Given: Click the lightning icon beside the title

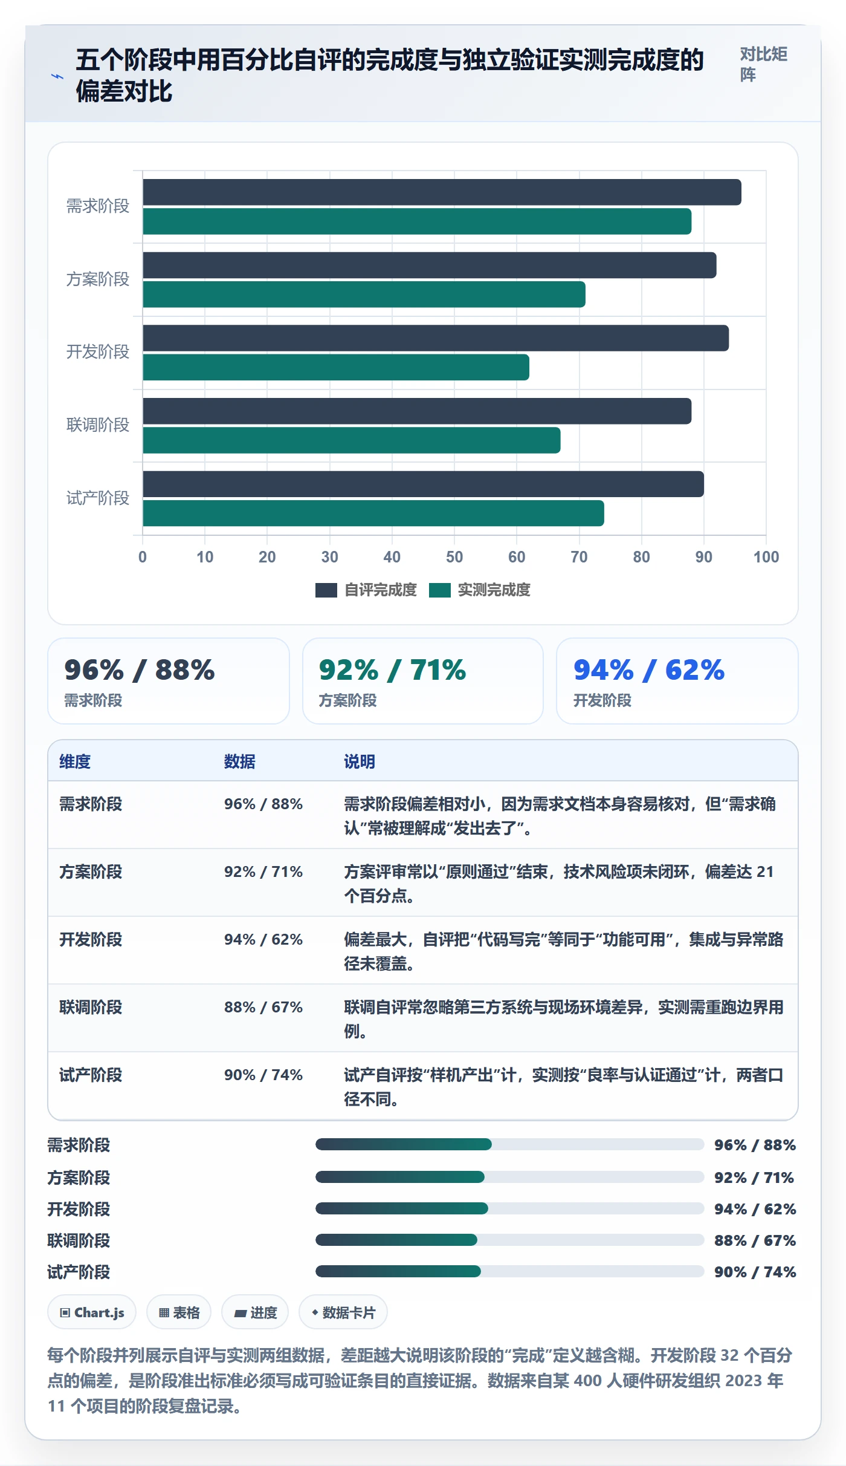Looking at the screenshot, I should point(57,77).
